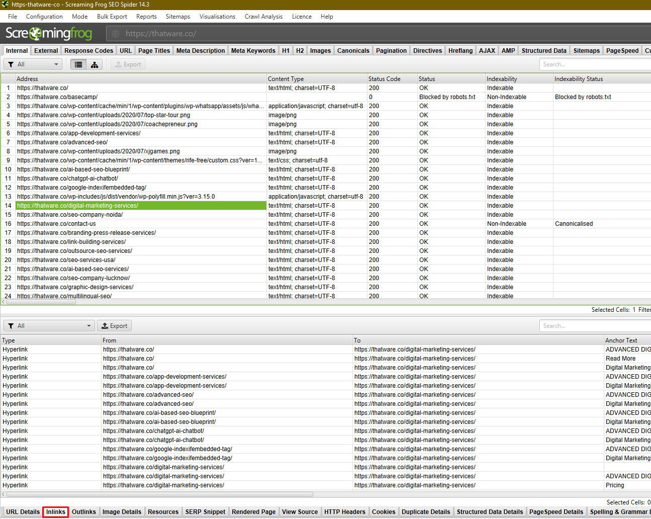Sort by the Address column header
The width and height of the screenshot is (651, 519).
(141, 79)
